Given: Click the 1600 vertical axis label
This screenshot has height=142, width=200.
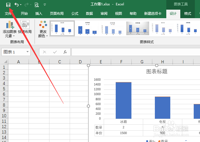Looking at the screenshot, I should 97,80.
